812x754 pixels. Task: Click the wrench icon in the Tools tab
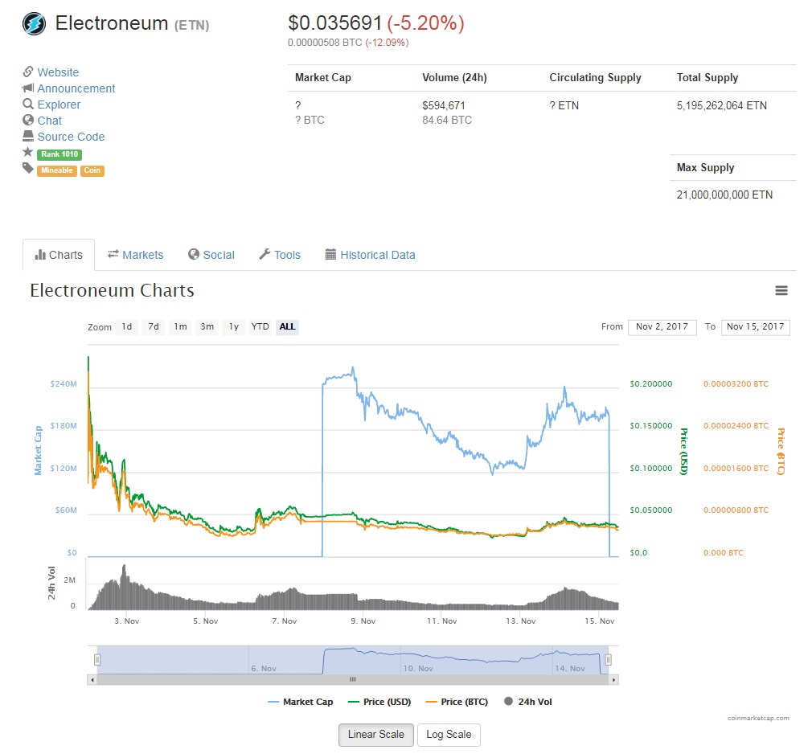tap(265, 254)
